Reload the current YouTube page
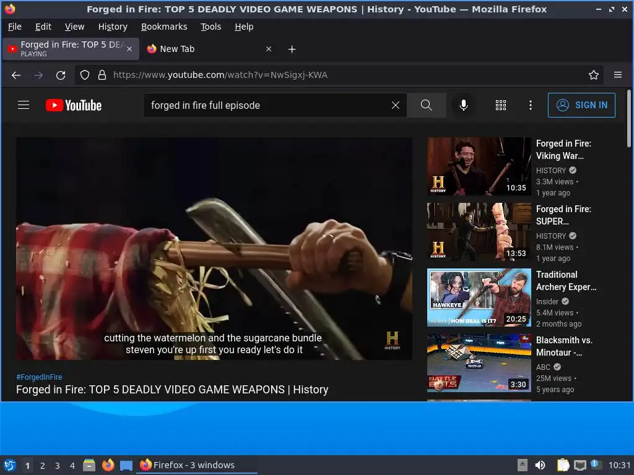 click(61, 75)
